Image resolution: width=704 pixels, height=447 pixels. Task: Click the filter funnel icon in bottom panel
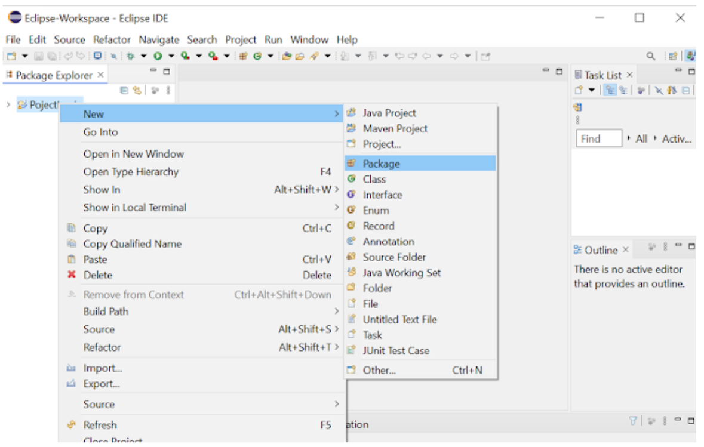633,421
